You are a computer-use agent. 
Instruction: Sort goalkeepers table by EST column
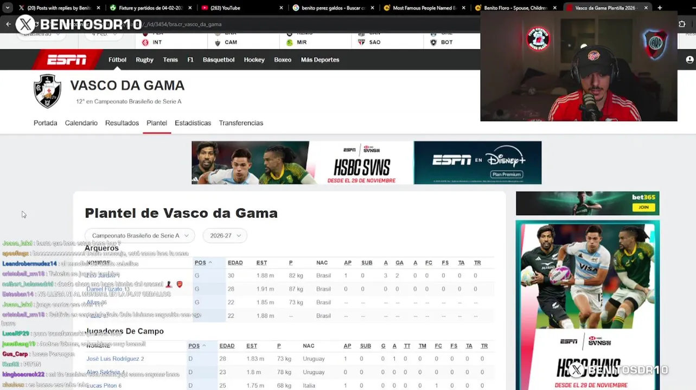(x=261, y=263)
